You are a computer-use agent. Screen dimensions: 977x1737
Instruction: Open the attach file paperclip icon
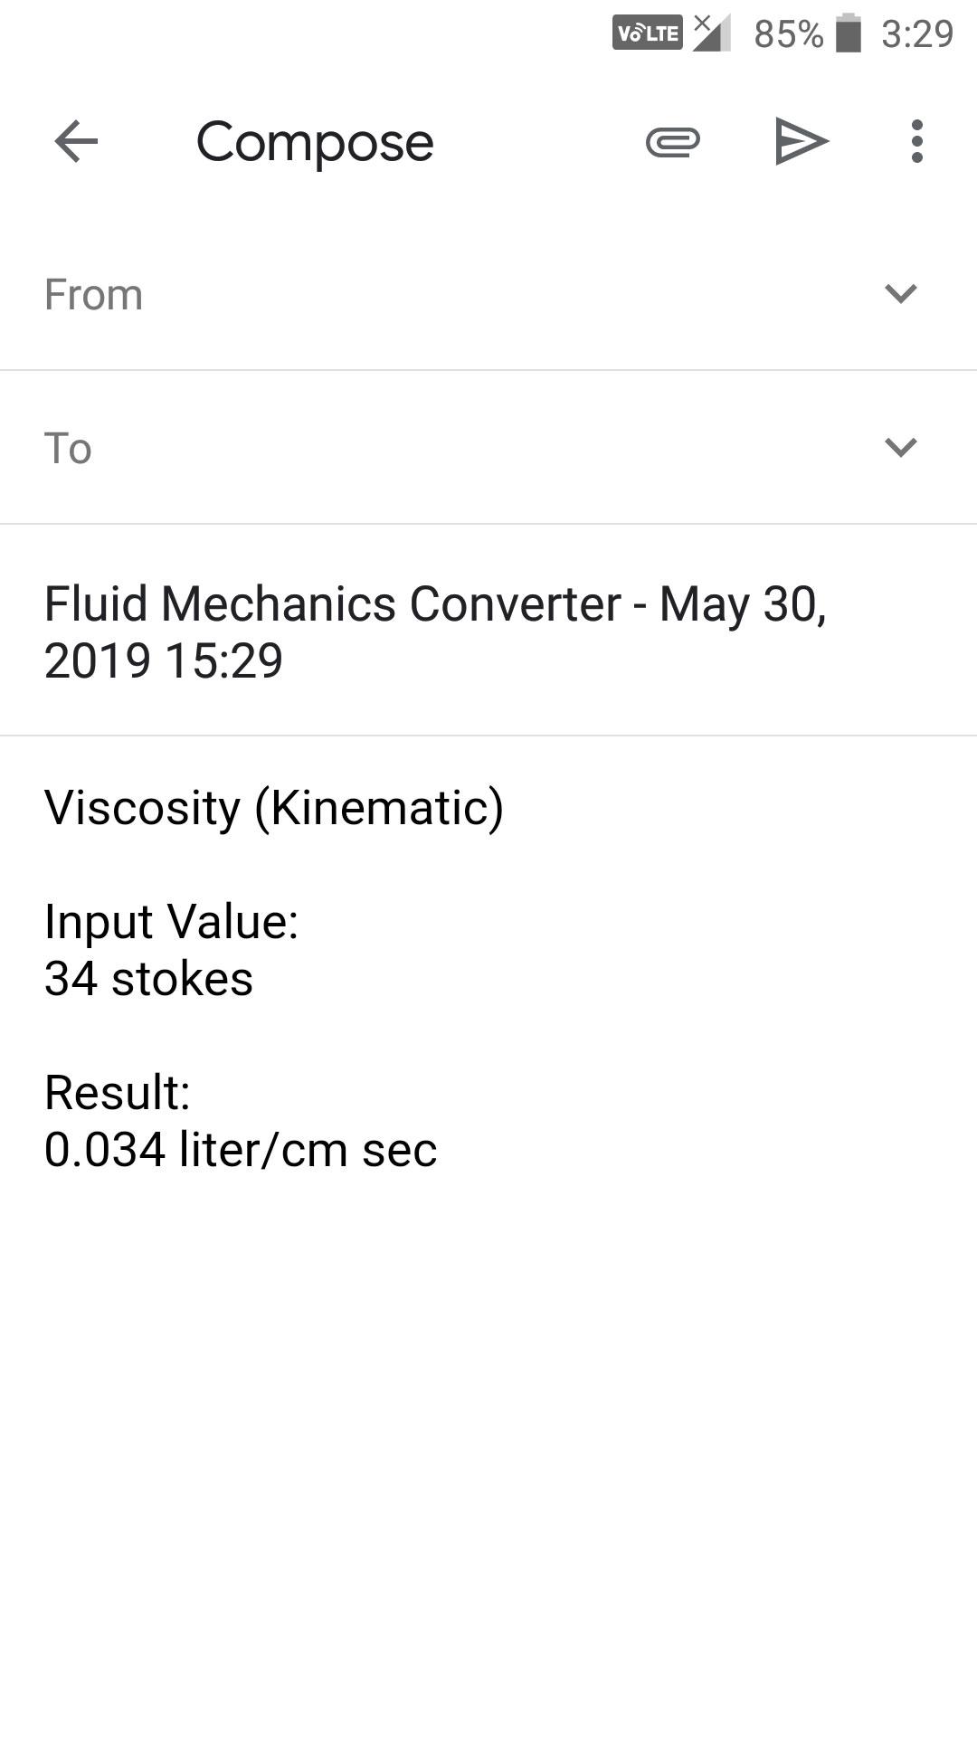point(673,142)
